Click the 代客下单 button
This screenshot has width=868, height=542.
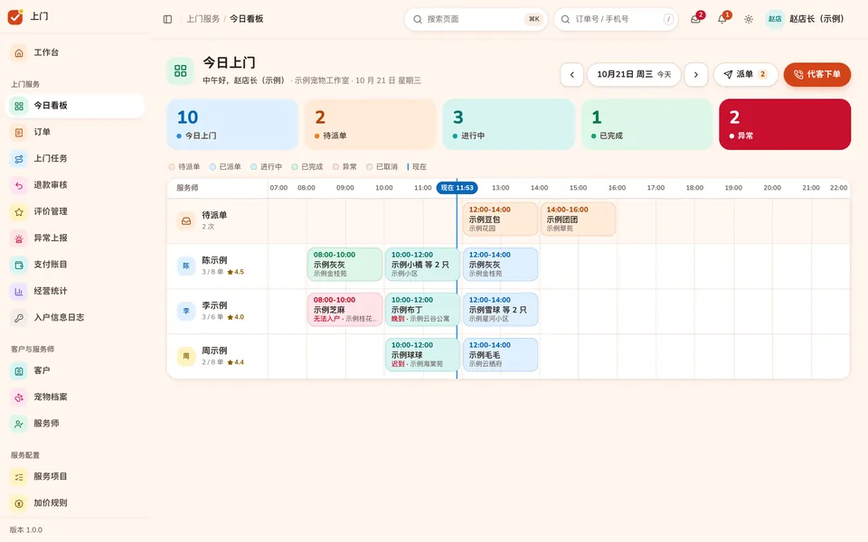point(817,75)
